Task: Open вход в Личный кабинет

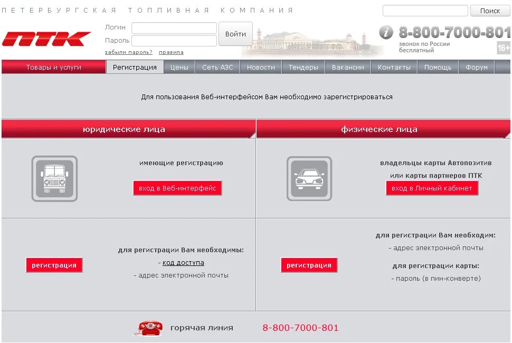Action: (x=433, y=188)
